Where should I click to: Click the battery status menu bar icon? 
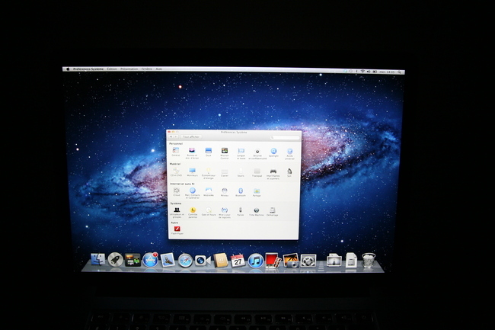click(x=375, y=72)
